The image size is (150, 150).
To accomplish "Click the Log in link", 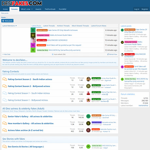I will point(137,9).
